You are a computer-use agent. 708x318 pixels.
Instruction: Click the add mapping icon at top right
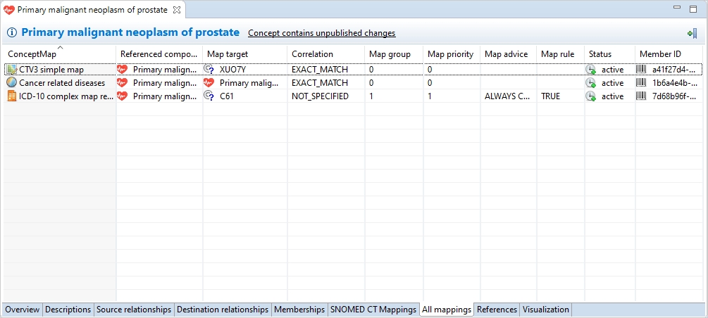(x=691, y=33)
